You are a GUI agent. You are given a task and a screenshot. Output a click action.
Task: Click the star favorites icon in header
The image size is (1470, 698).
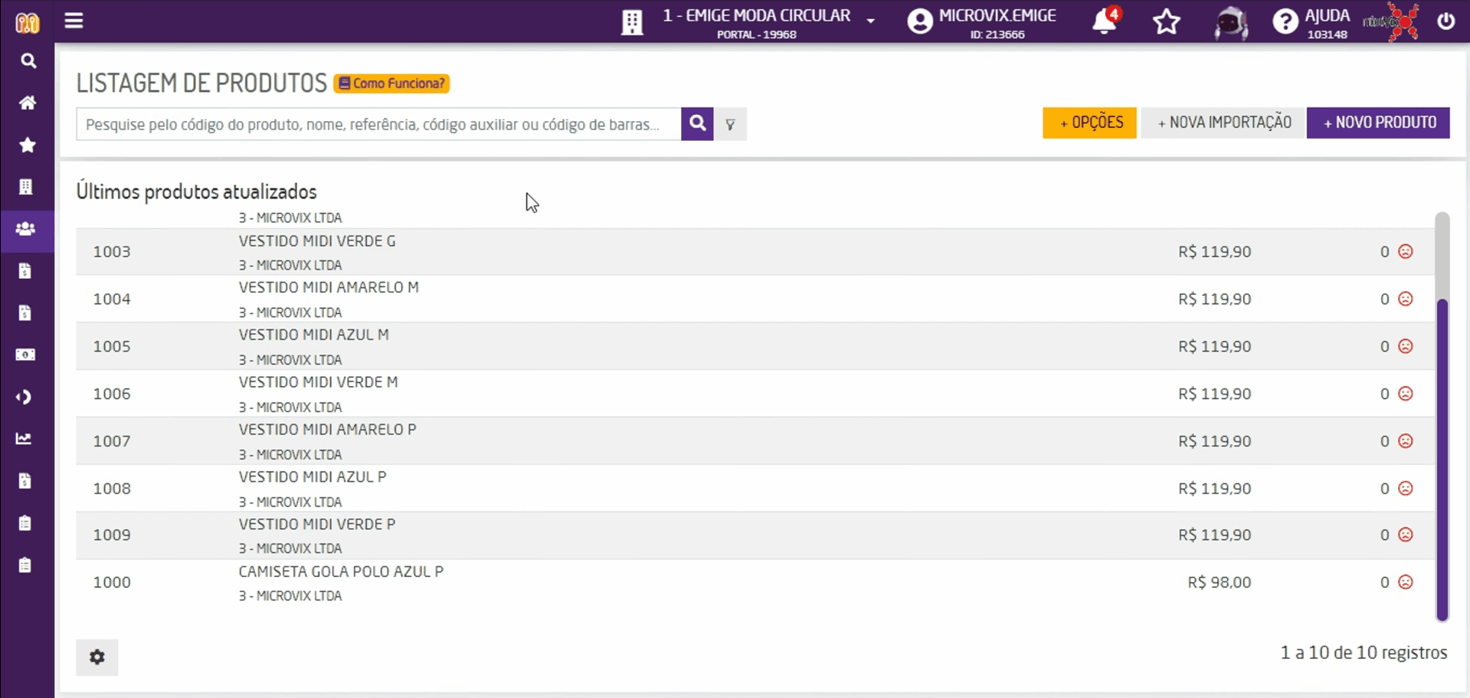pyautogui.click(x=1167, y=22)
